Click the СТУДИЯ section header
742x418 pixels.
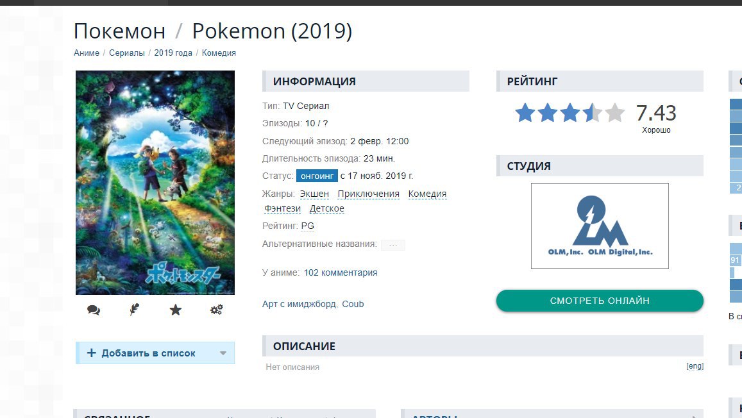(600, 166)
